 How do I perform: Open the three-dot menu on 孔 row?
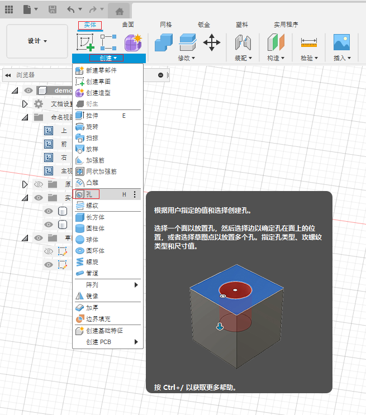tap(135, 194)
